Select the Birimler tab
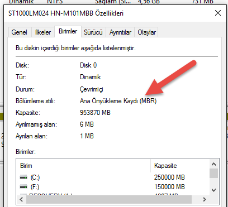 tap(68, 31)
